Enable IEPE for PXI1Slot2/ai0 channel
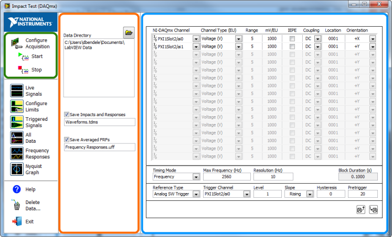 coord(292,39)
